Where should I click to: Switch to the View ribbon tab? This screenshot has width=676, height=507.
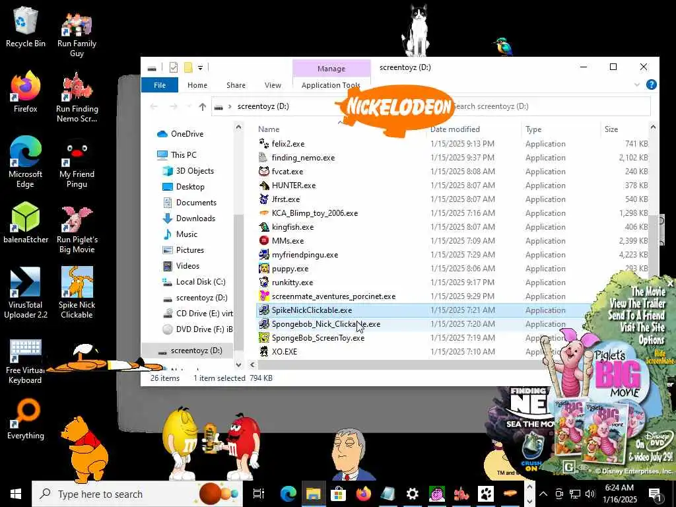pyautogui.click(x=273, y=85)
